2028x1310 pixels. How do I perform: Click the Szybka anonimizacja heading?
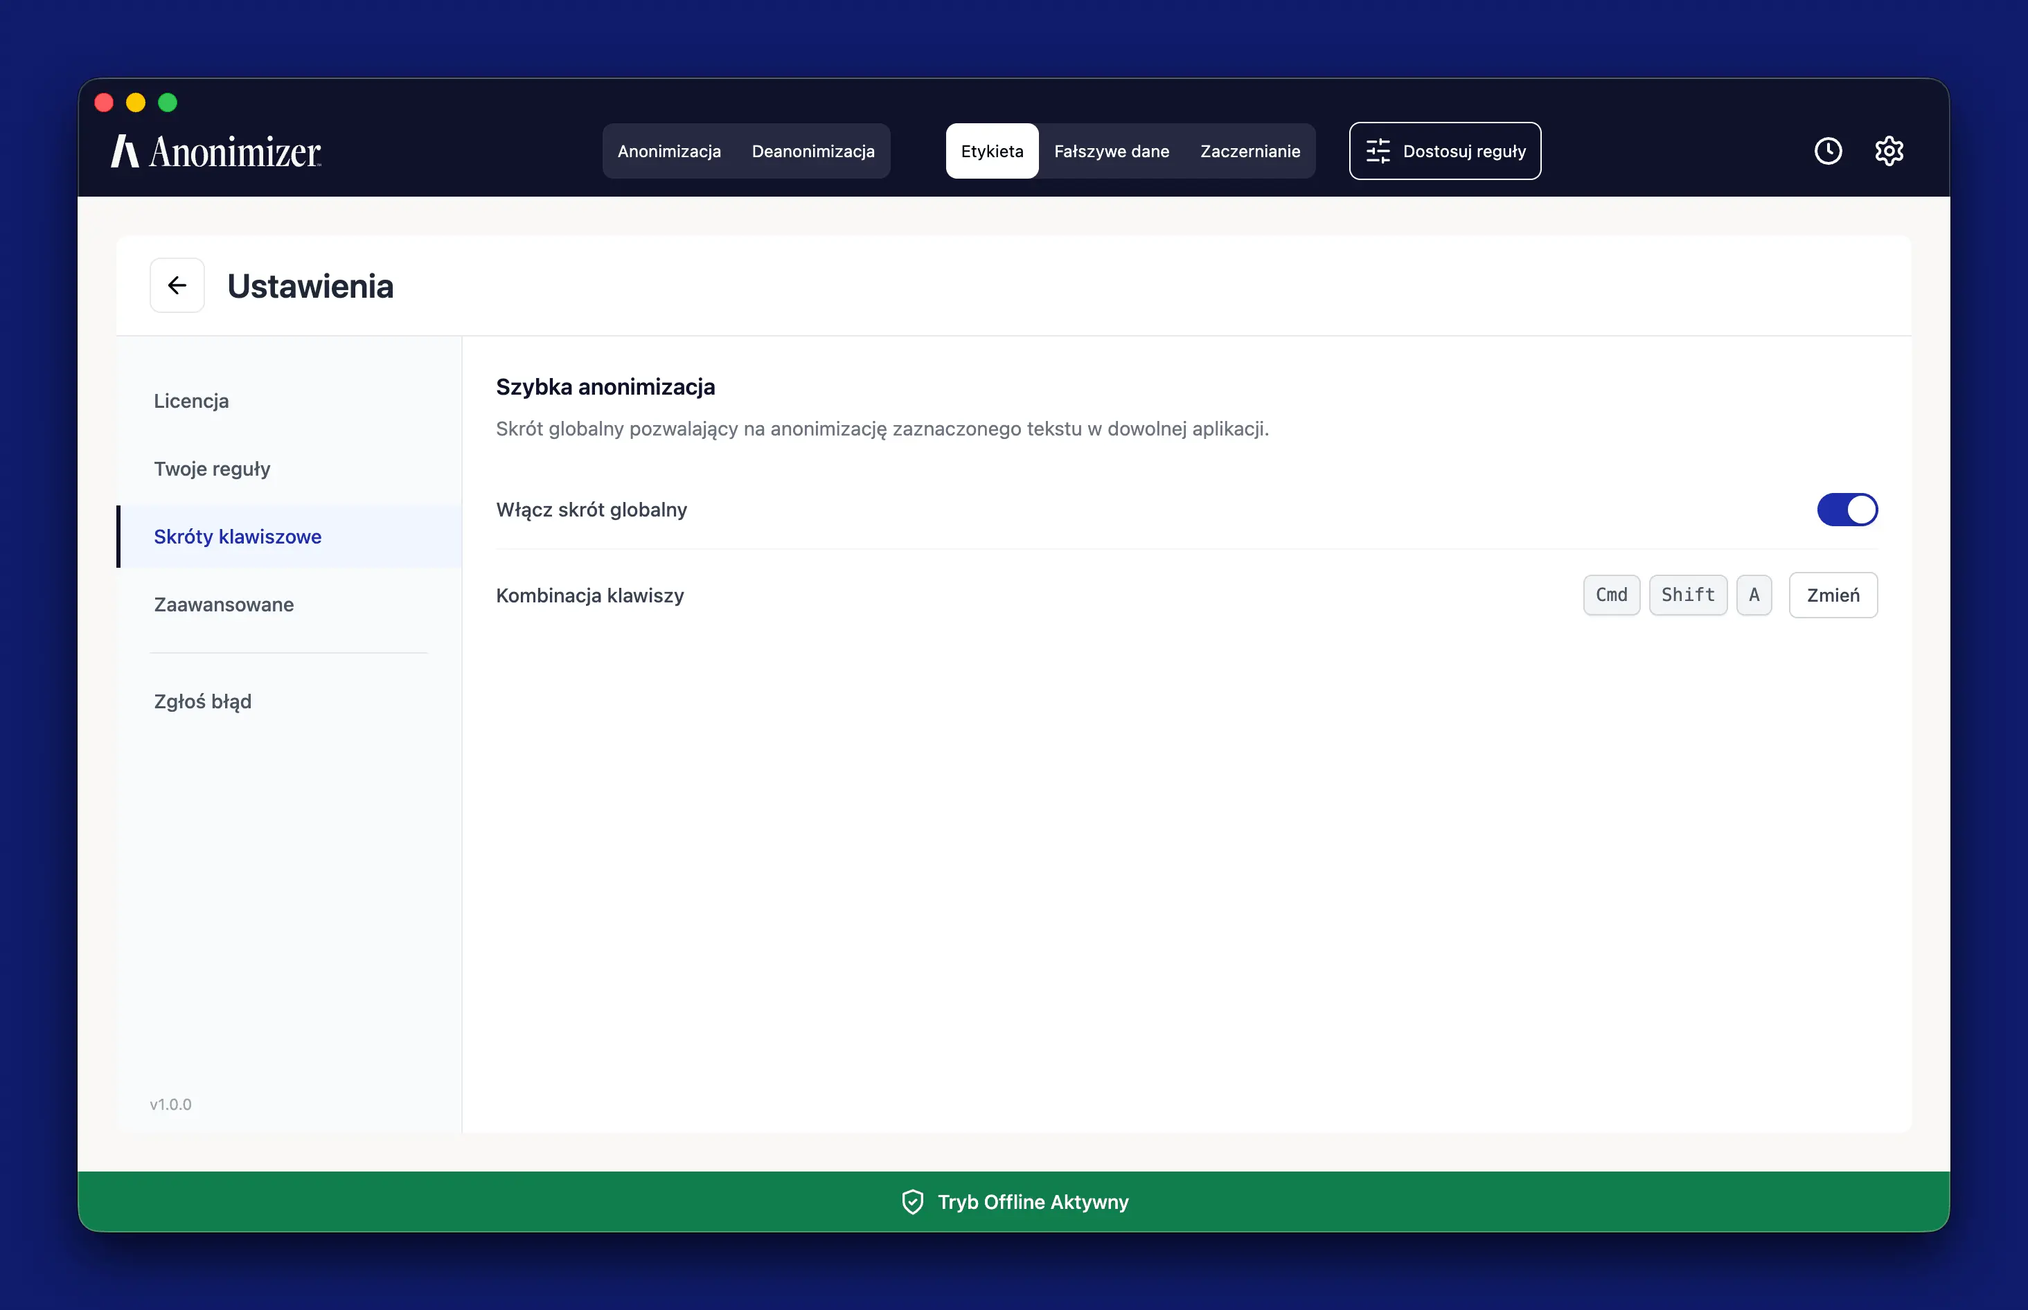[605, 387]
